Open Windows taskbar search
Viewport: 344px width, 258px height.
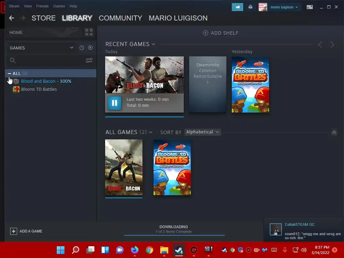coord(76,250)
